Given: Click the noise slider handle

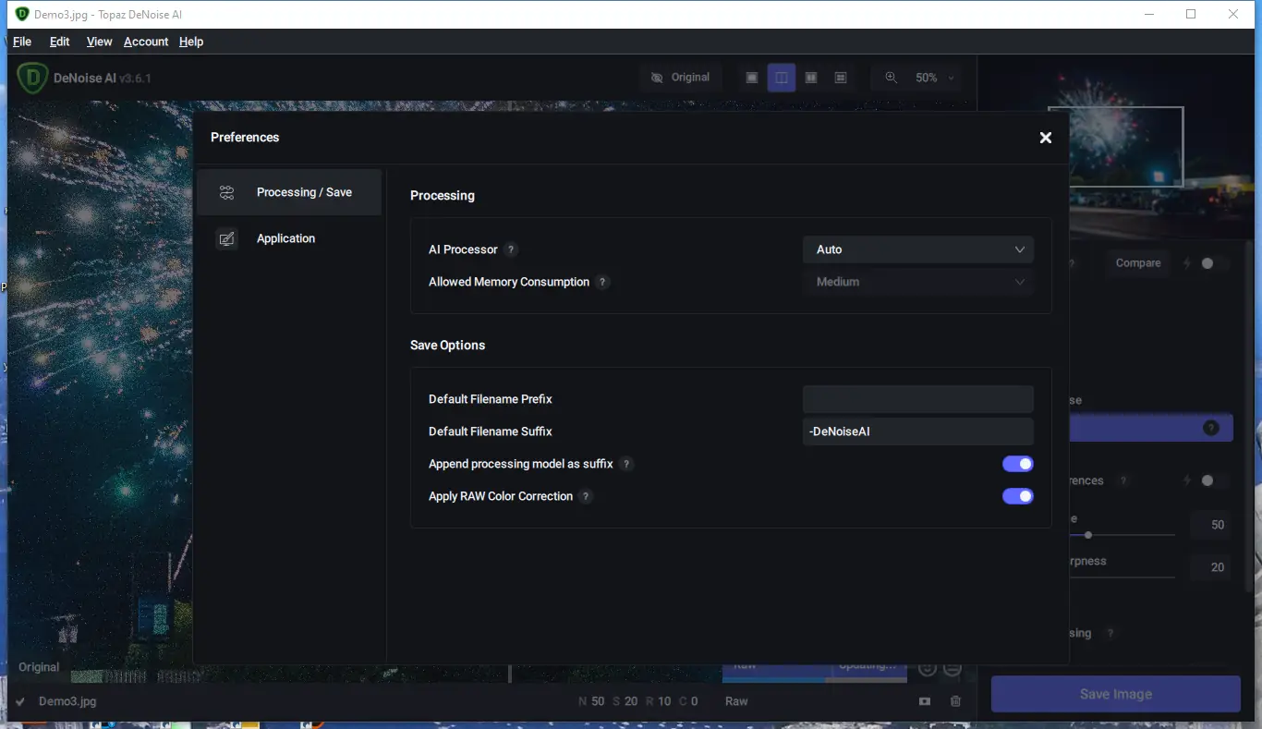Looking at the screenshot, I should 1088,535.
